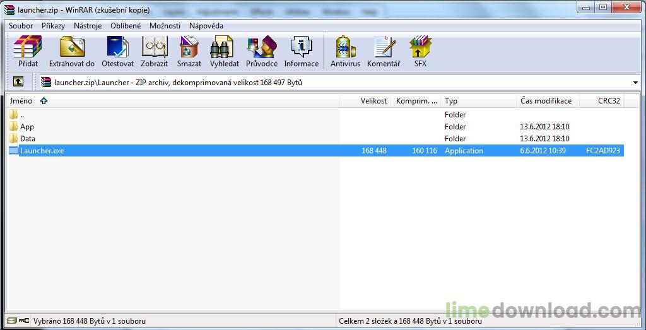646x330 pixels.
Task: Click the Komentář comment icon
Action: click(x=384, y=47)
